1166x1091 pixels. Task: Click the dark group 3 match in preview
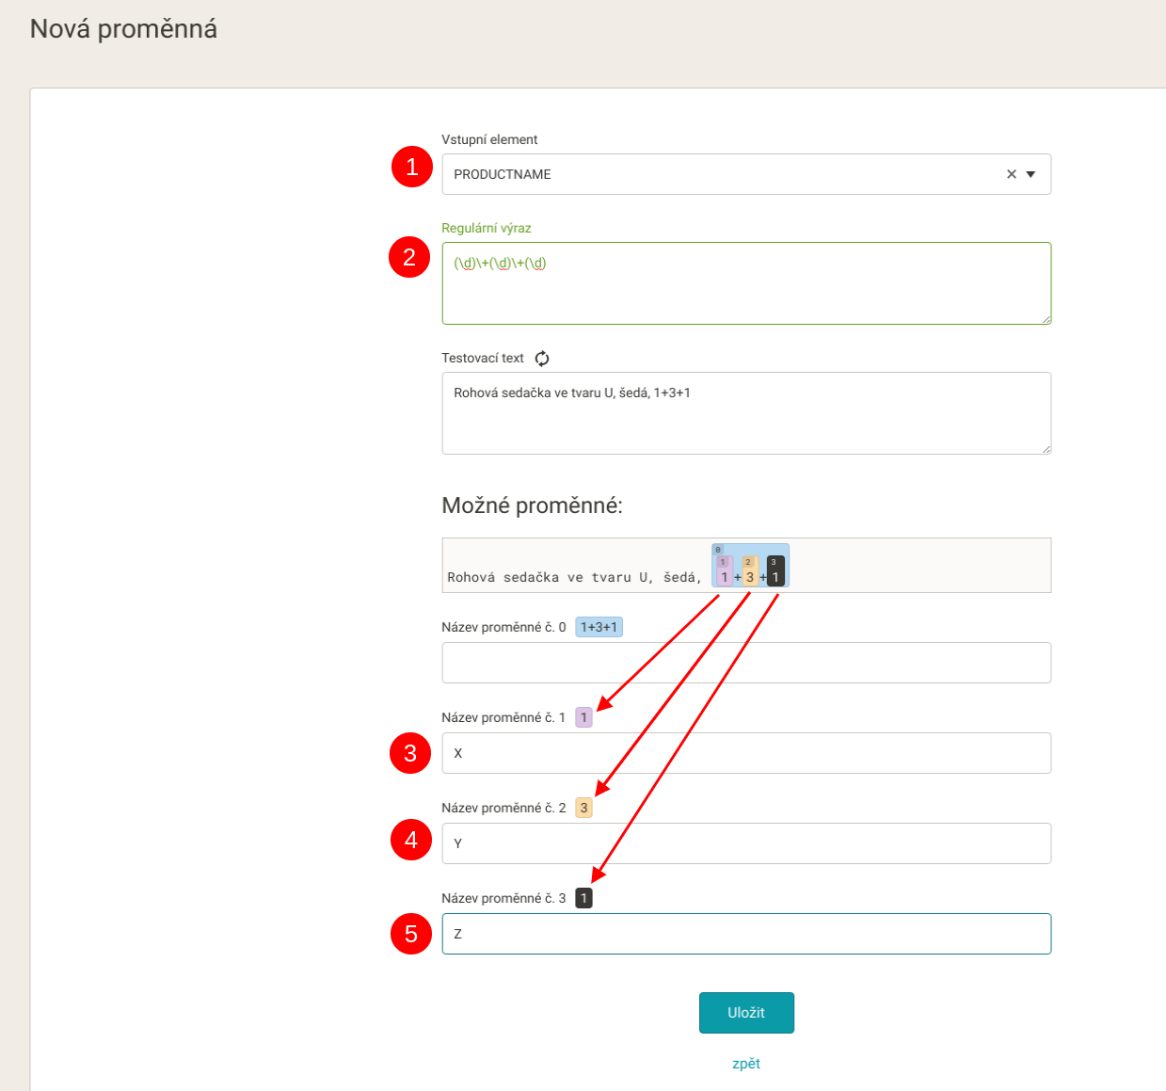click(775, 570)
